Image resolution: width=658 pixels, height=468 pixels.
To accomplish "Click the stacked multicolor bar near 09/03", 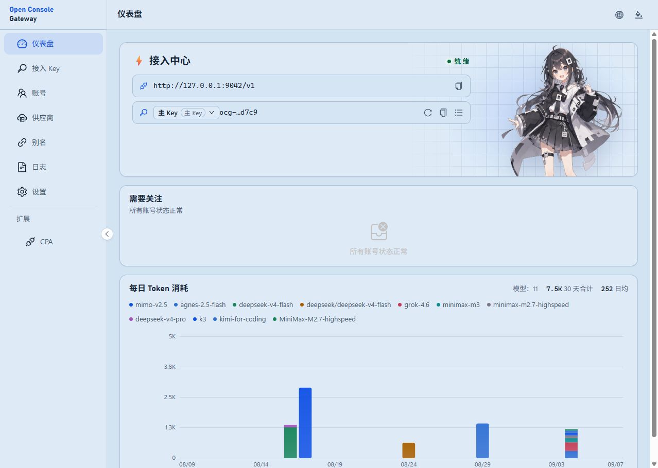I will [x=571, y=443].
